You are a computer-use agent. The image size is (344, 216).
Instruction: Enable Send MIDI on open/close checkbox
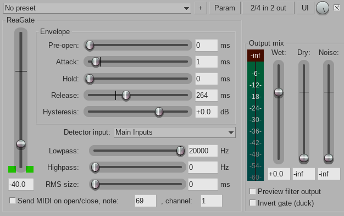tap(13, 201)
